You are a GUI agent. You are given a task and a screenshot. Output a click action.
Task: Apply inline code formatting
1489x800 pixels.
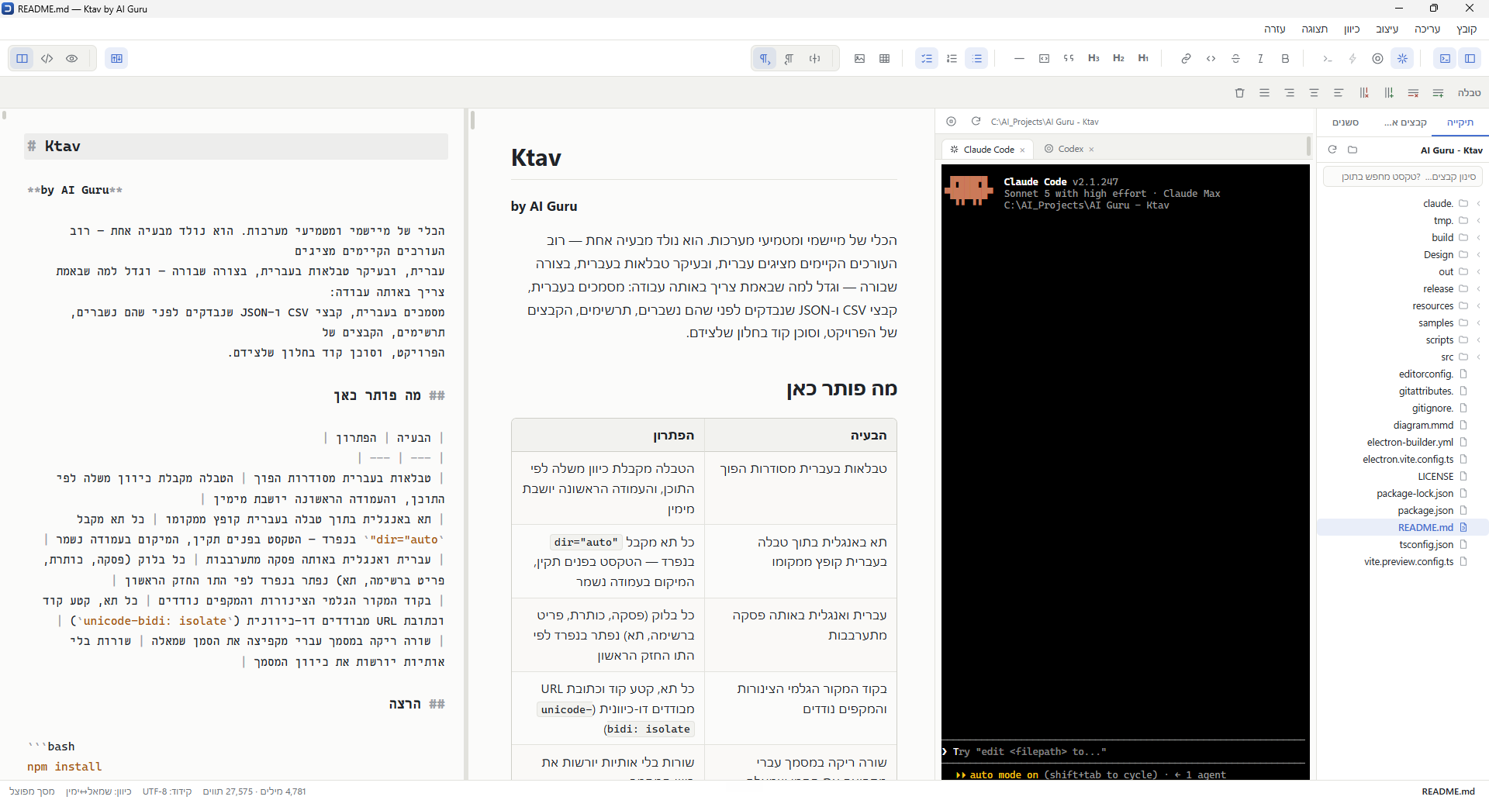(x=1211, y=58)
